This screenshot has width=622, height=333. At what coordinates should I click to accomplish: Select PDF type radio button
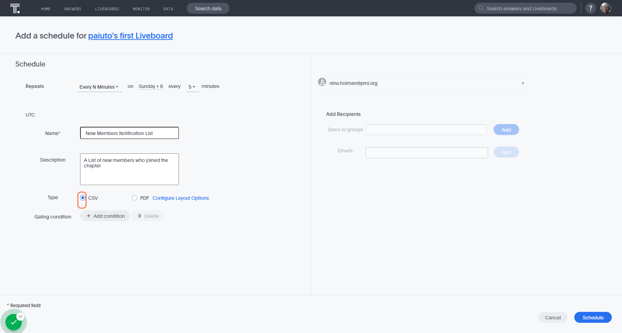(x=135, y=198)
